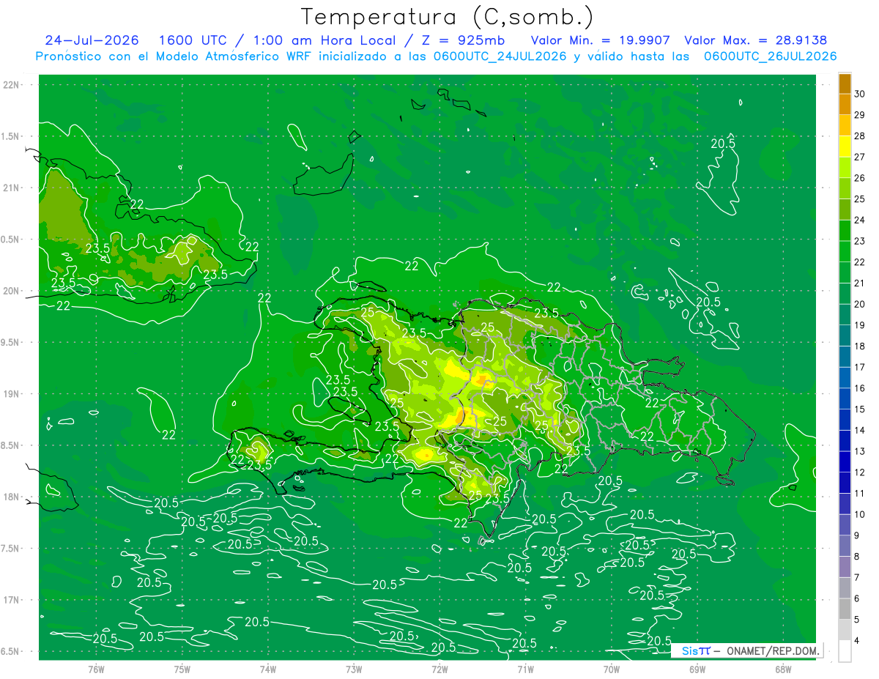
Task: Click the "68W" longitude axis label
Action: pos(783,669)
